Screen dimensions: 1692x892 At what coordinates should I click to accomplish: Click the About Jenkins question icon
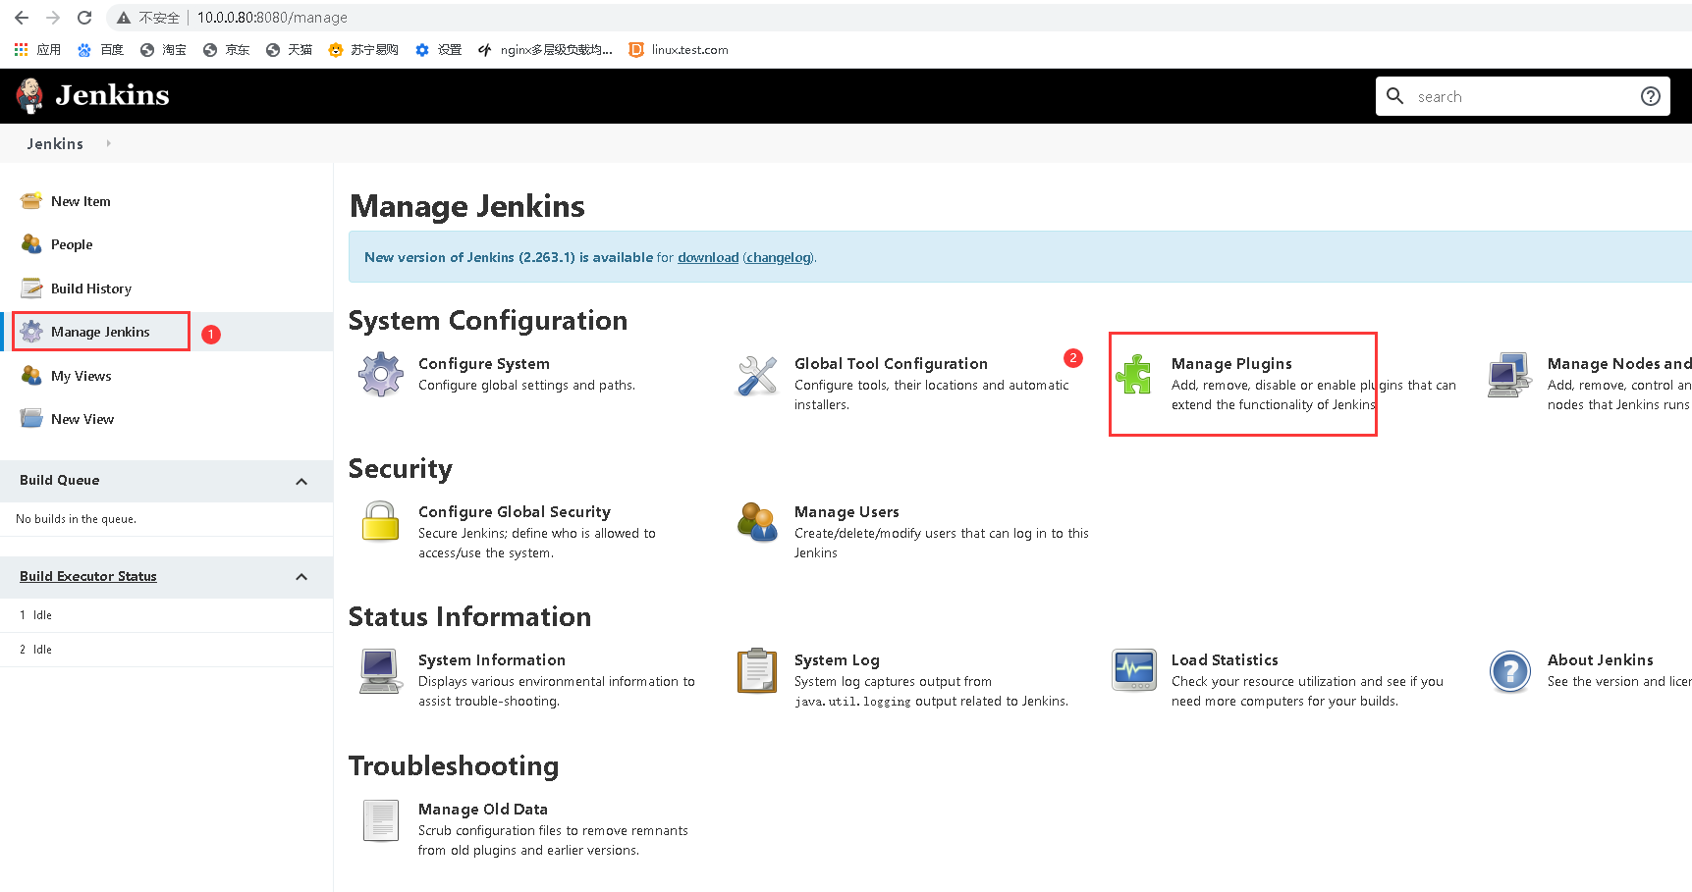coord(1510,671)
